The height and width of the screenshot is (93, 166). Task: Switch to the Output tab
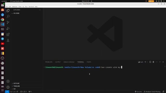point(58,62)
